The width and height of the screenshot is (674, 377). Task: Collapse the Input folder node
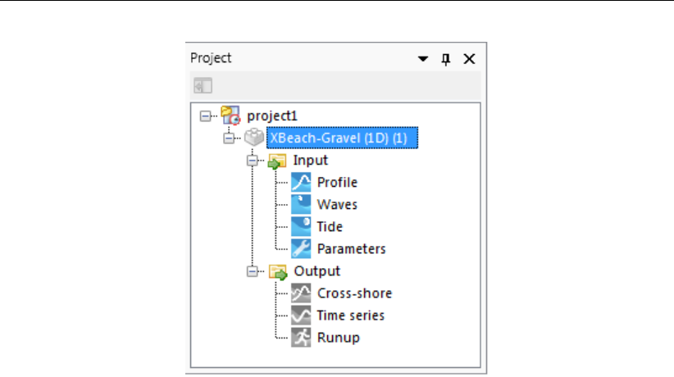pyautogui.click(x=253, y=161)
